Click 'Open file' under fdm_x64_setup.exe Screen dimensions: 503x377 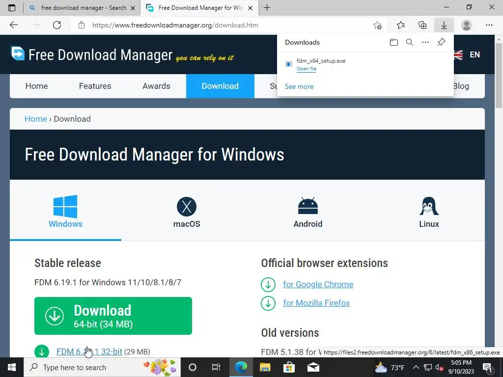[307, 69]
